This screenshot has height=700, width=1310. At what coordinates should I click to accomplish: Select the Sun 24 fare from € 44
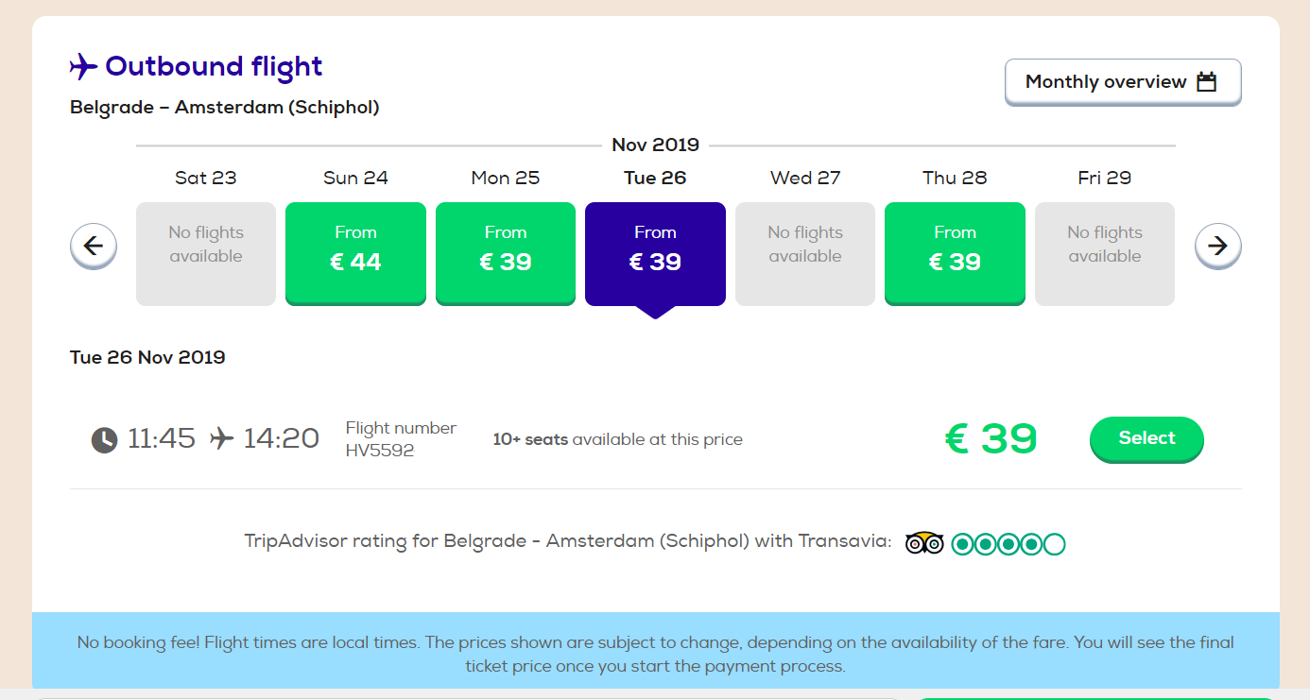pos(355,253)
